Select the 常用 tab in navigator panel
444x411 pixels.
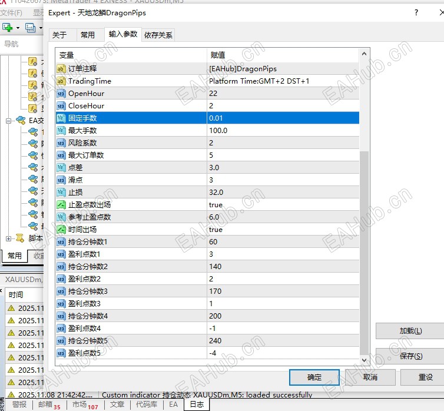click(15, 256)
